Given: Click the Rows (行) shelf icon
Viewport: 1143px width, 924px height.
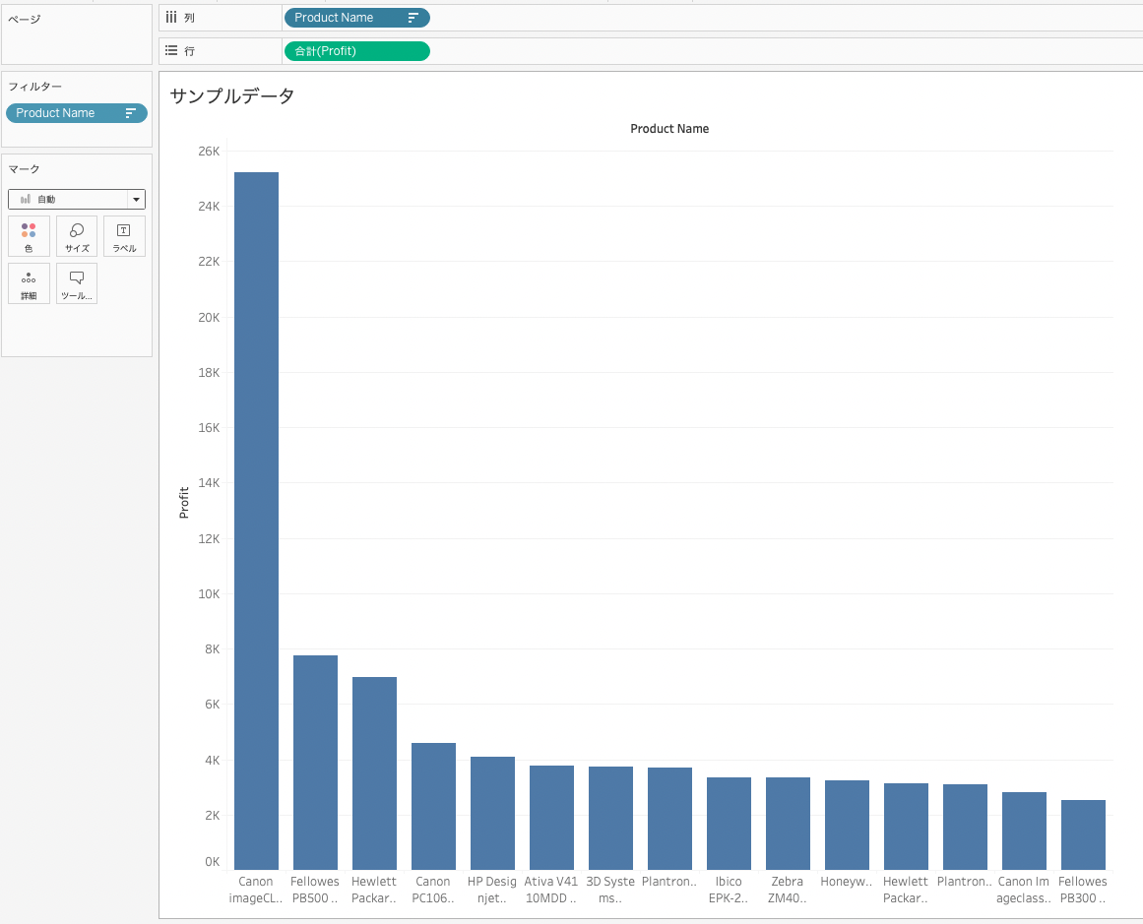Looking at the screenshot, I should [x=171, y=50].
